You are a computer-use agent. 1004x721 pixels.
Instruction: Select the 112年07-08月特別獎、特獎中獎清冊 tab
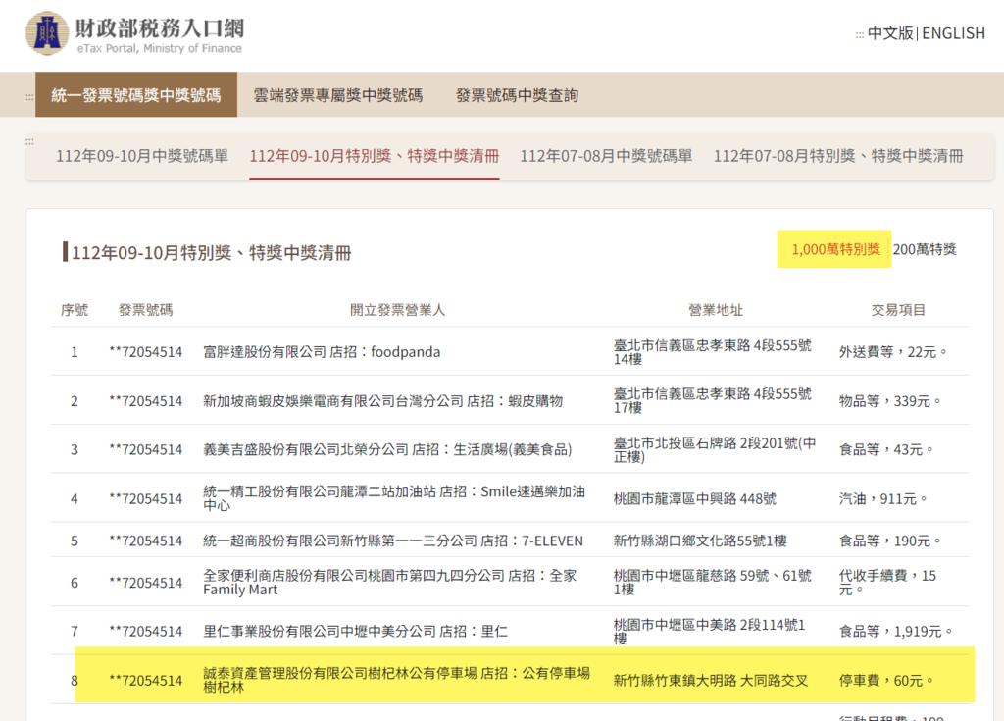pos(838,156)
